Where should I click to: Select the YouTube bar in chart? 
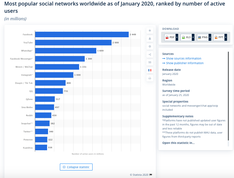point(73,42)
